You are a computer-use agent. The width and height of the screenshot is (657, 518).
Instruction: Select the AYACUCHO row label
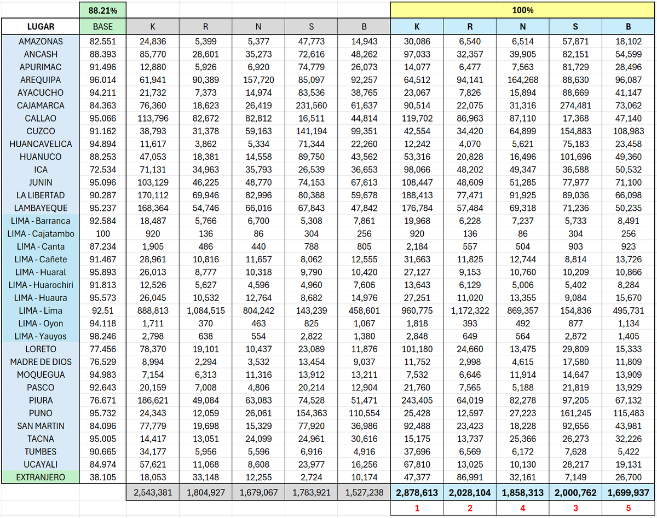[41, 93]
